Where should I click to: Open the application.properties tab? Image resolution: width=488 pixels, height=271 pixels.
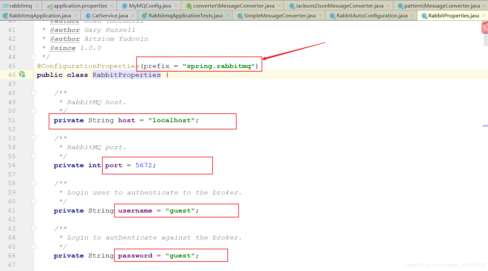pyautogui.click(x=80, y=6)
